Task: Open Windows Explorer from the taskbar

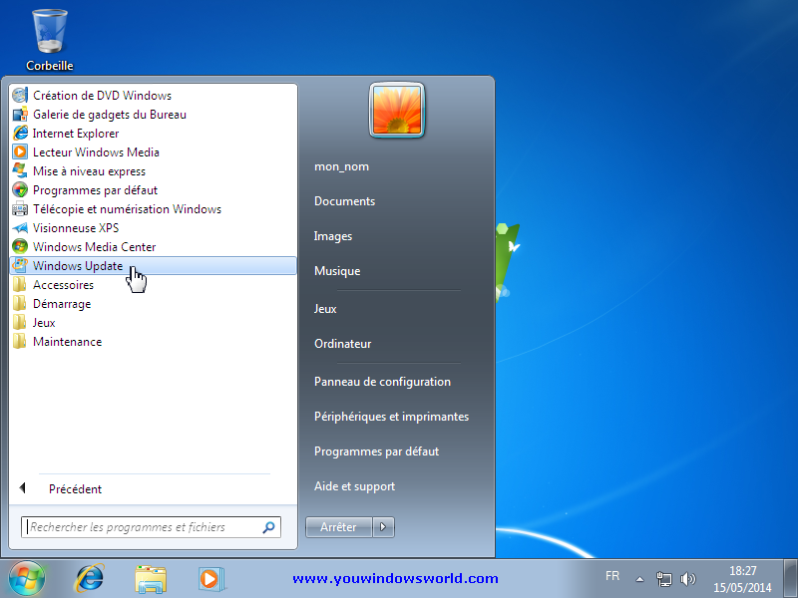Action: [151, 579]
